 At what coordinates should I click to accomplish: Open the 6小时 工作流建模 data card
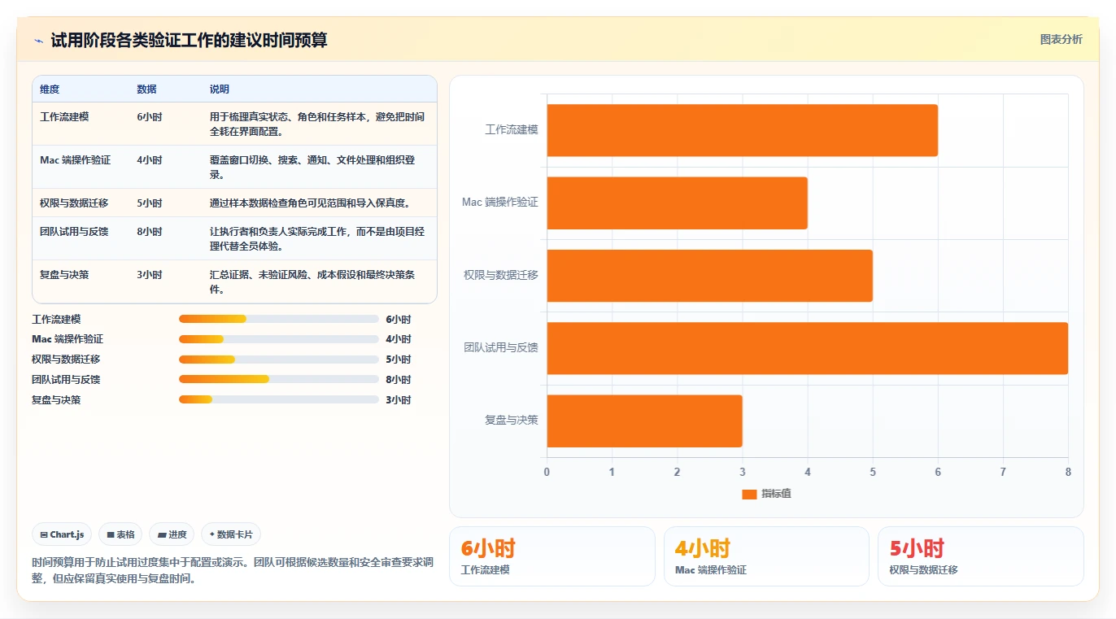pyautogui.click(x=552, y=556)
